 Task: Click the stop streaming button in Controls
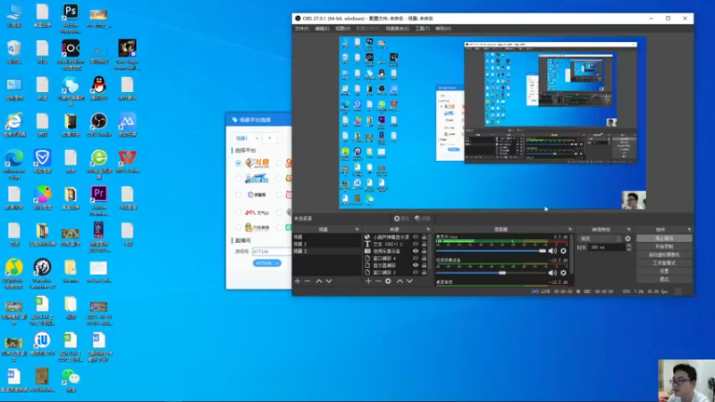click(x=664, y=239)
